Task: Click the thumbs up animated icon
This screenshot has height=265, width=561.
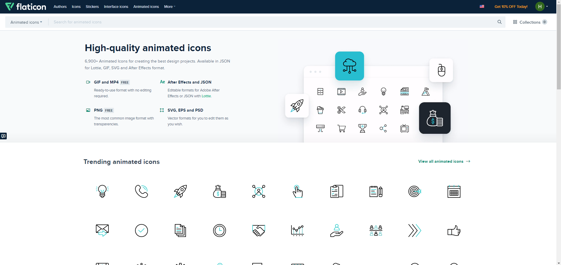Action: (454, 231)
